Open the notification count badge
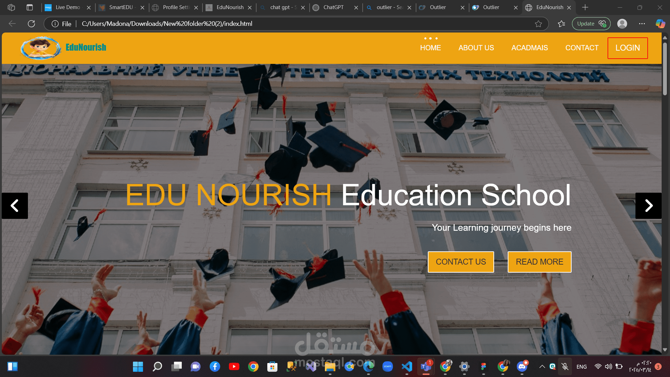 pos(658,367)
